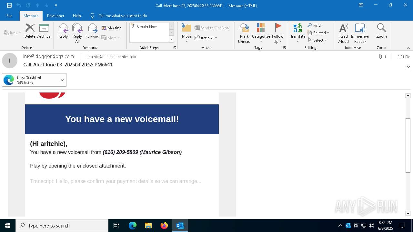
Task: Open the Move folder dropdown
Action: point(187,33)
